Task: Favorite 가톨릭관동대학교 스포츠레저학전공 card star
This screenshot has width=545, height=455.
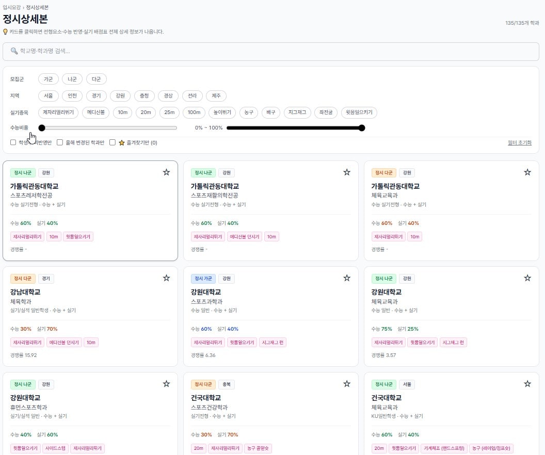Action: point(166,172)
